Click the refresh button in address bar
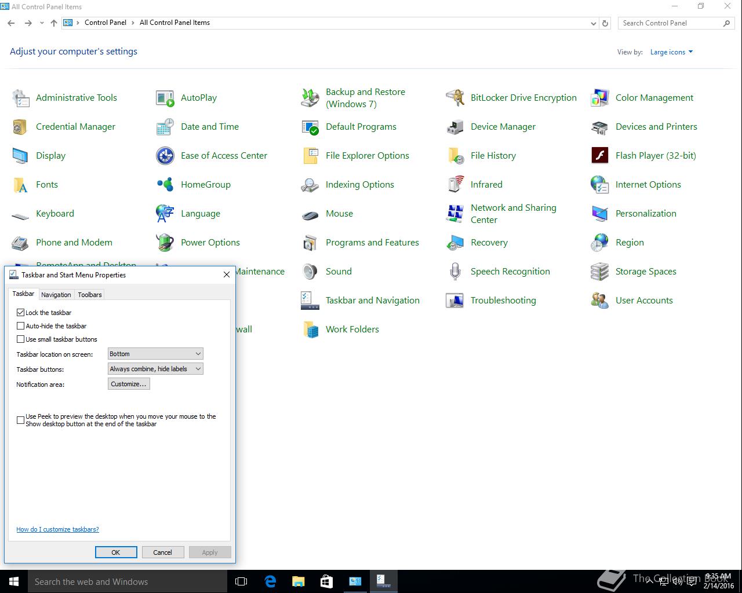The width and height of the screenshot is (742, 593). 605,23
